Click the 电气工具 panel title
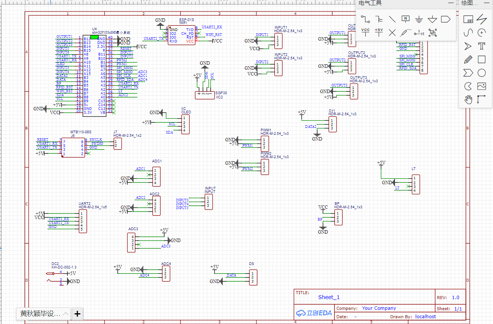This screenshot has width=493, height=324. [370, 3]
